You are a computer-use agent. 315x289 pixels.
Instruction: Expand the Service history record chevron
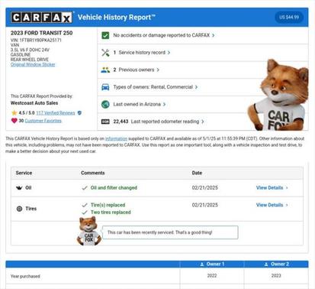[169, 53]
